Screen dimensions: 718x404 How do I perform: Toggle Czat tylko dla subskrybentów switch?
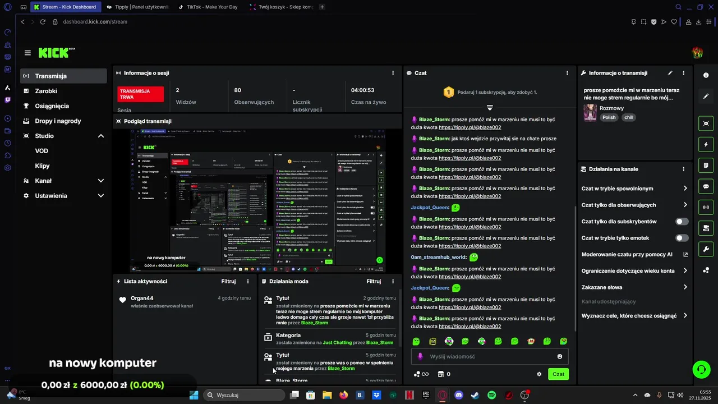click(682, 222)
